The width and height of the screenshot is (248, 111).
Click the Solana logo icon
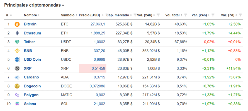(17, 104)
